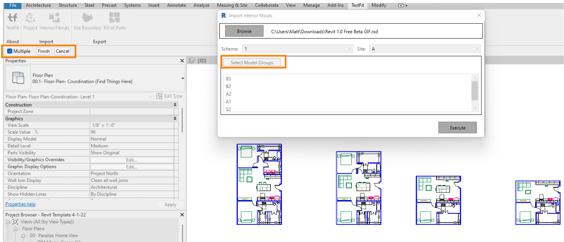Switch to the View ribbon tab
The width and height of the screenshot is (564, 242).
(291, 5)
